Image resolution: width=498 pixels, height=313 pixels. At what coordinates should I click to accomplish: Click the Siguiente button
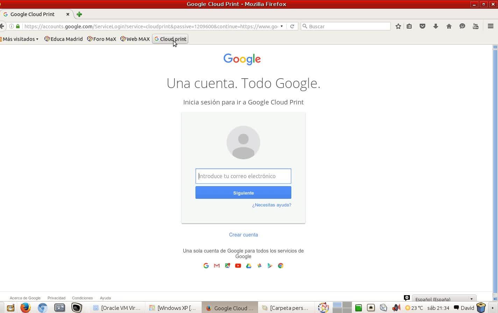[x=243, y=192]
